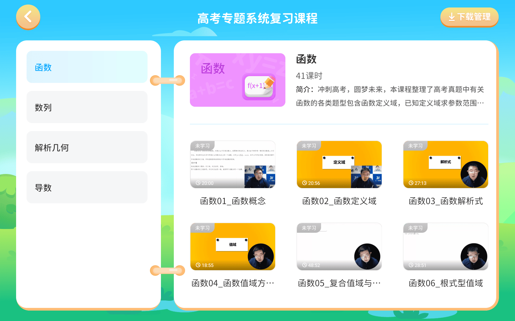Click the 20:56 duration clock icon
Image resolution: width=515 pixels, height=321 pixels.
(x=304, y=183)
